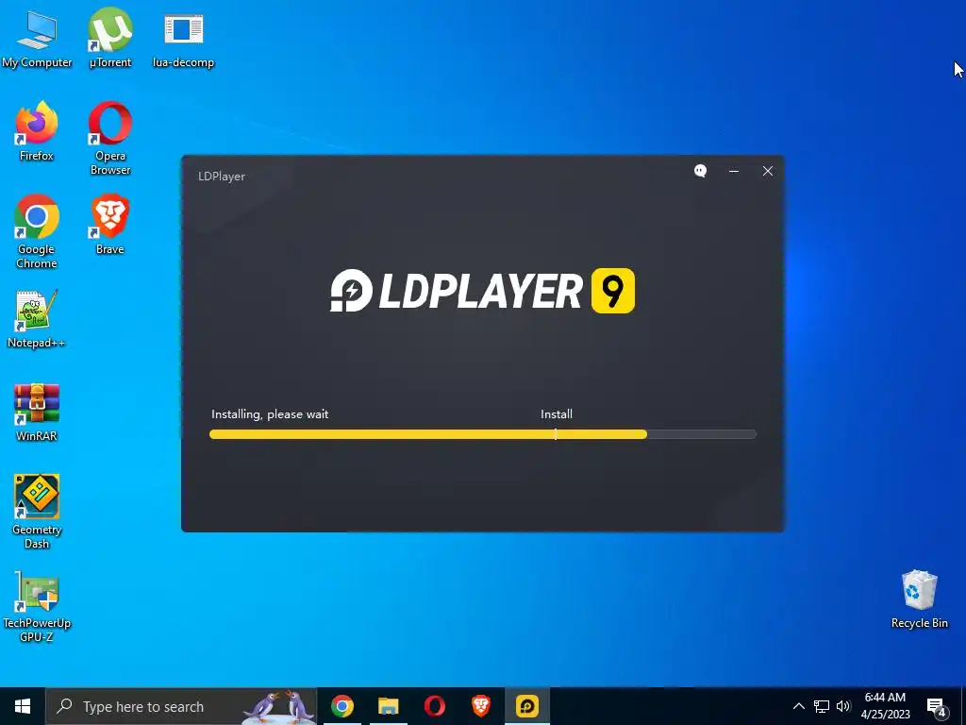The width and height of the screenshot is (966, 725).
Task: Open the network status tray icon
Action: pyautogui.click(x=822, y=706)
